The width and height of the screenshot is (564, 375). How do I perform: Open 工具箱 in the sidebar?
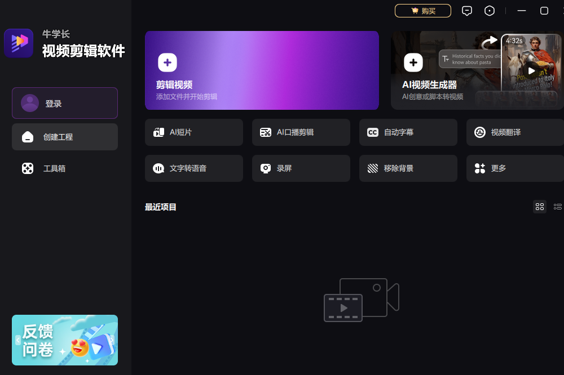tap(65, 168)
